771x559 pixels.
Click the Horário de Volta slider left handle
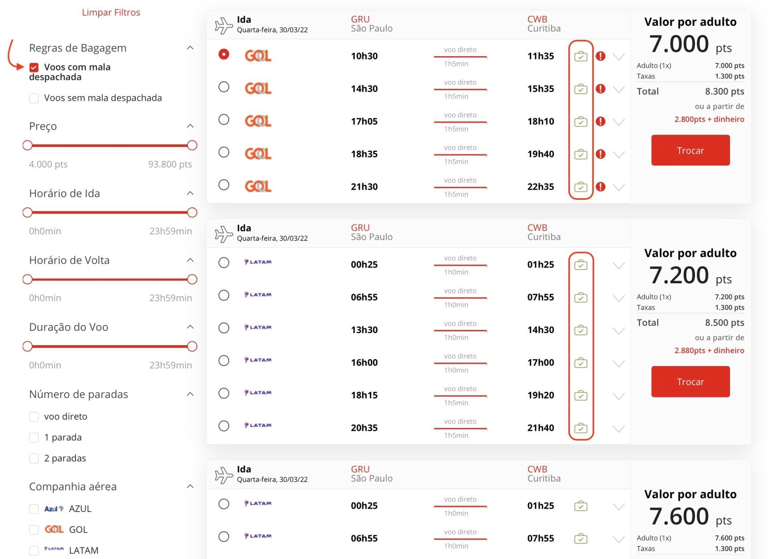[27, 279]
